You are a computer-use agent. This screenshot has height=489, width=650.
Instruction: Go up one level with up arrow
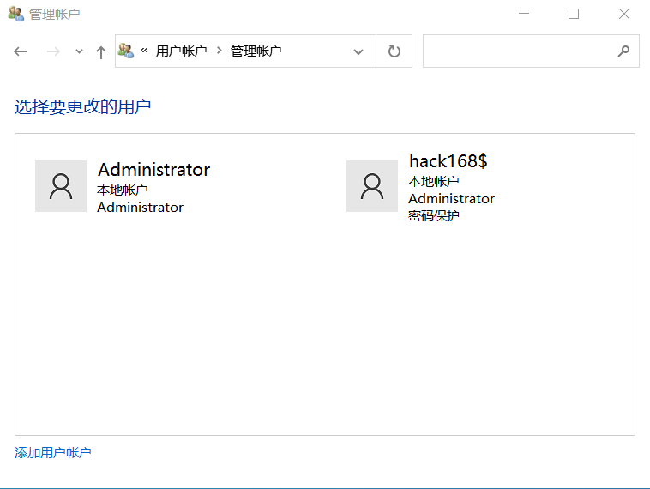pyautogui.click(x=100, y=52)
